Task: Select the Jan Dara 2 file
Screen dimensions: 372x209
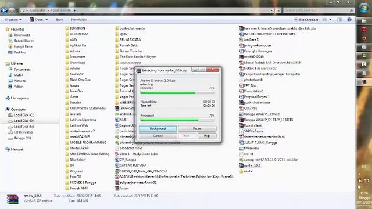Action: [x=249, y=39]
